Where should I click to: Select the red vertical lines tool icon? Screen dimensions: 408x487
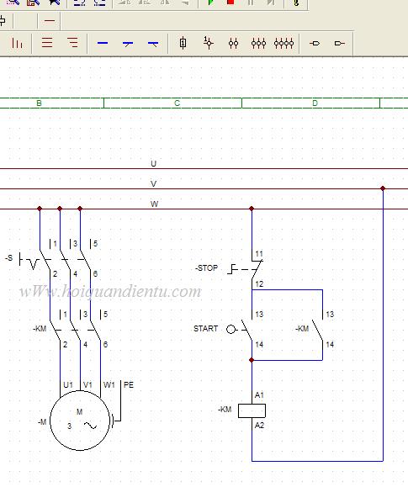17,43
